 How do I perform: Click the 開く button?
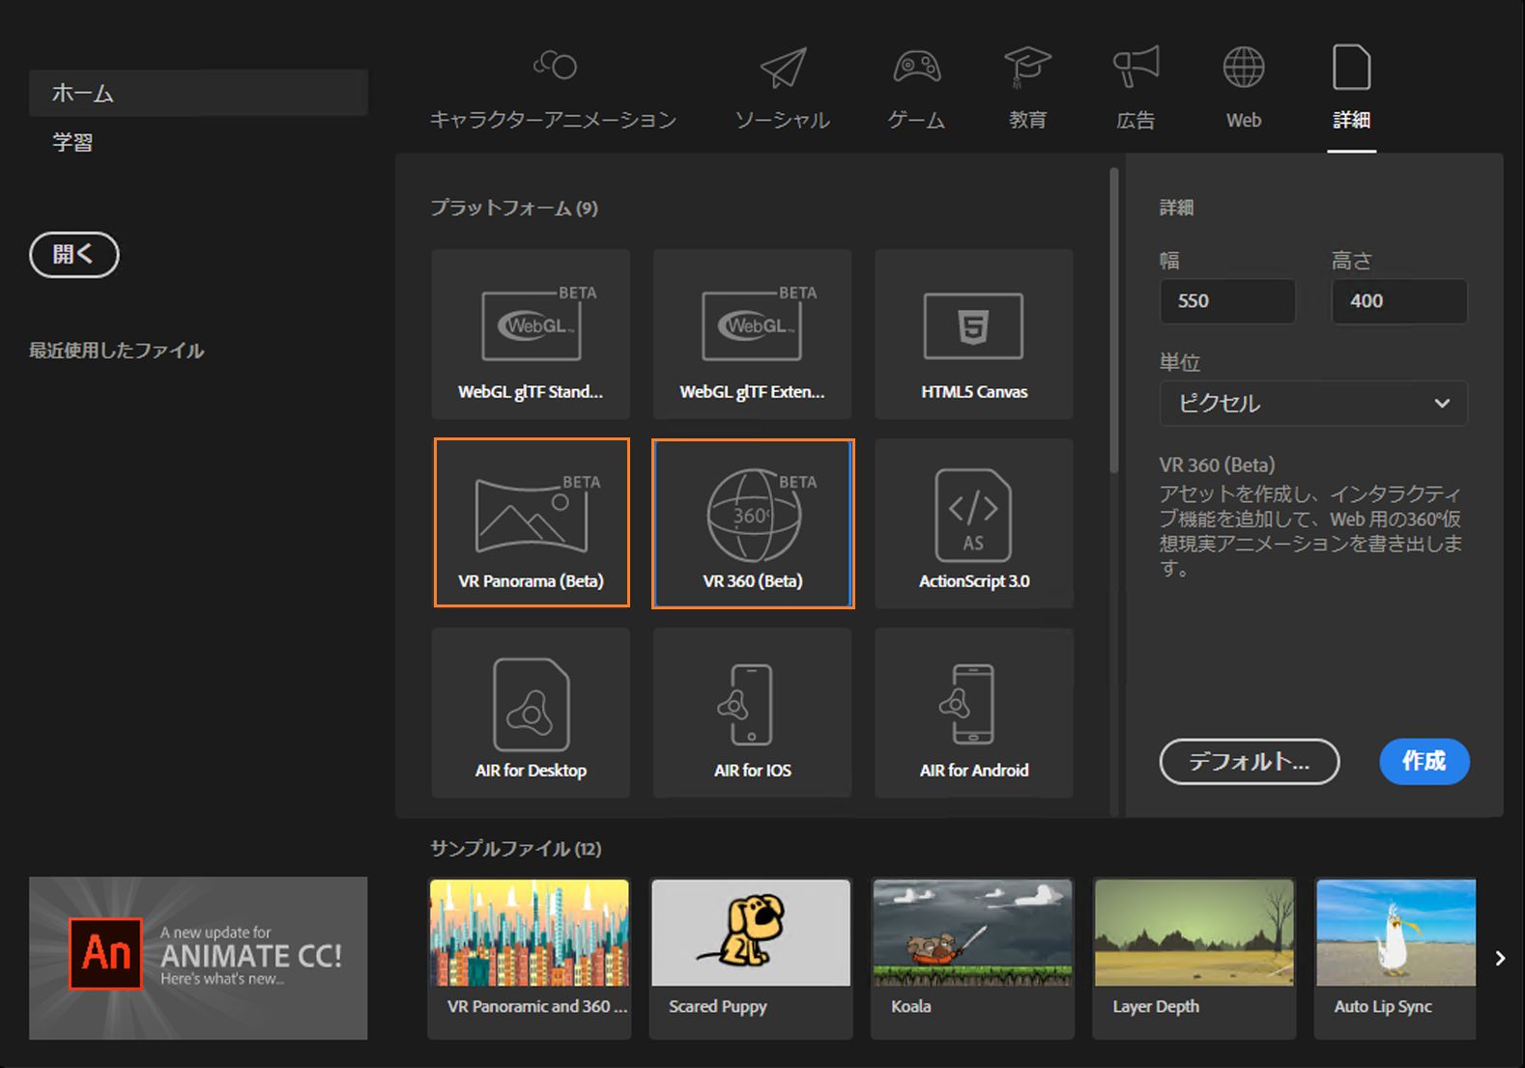pyautogui.click(x=74, y=255)
